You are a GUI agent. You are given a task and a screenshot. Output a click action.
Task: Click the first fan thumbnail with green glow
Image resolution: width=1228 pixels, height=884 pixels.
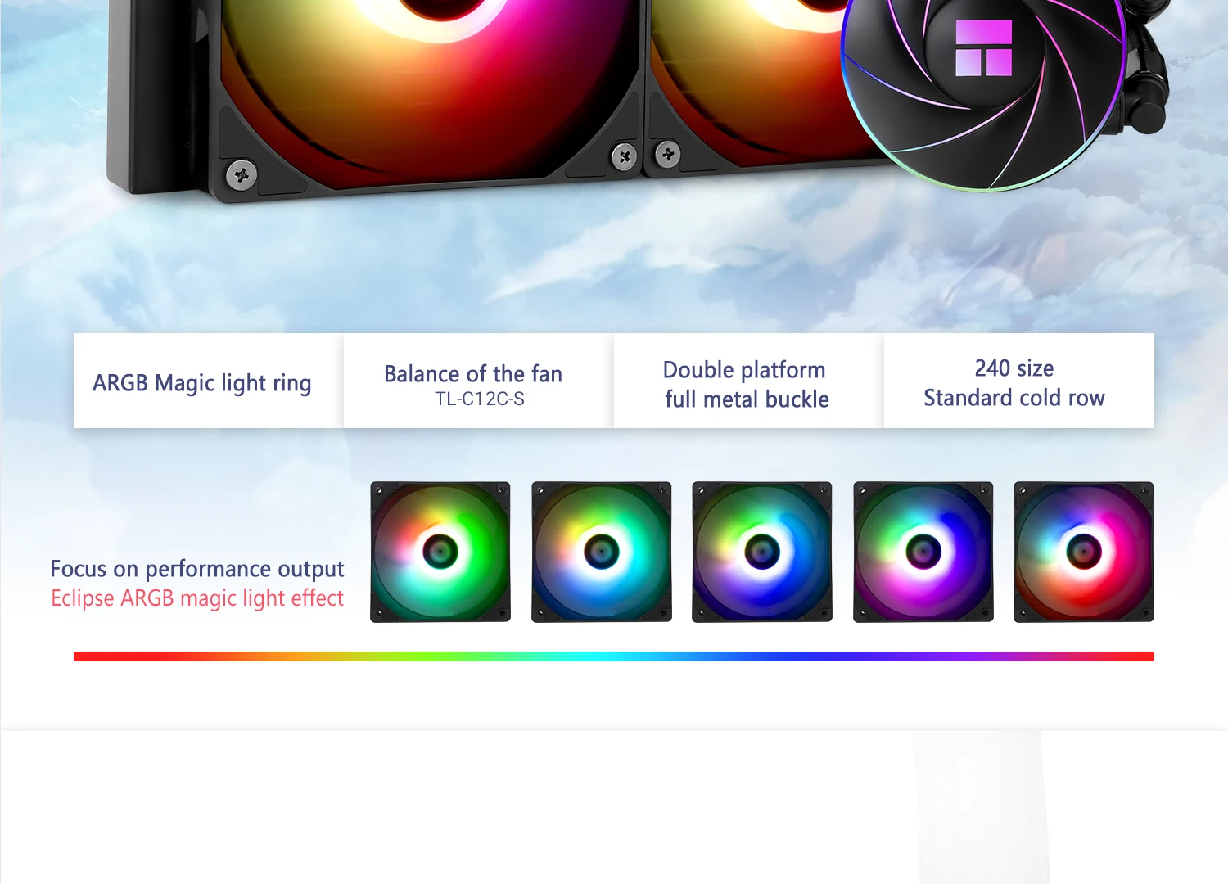click(440, 552)
